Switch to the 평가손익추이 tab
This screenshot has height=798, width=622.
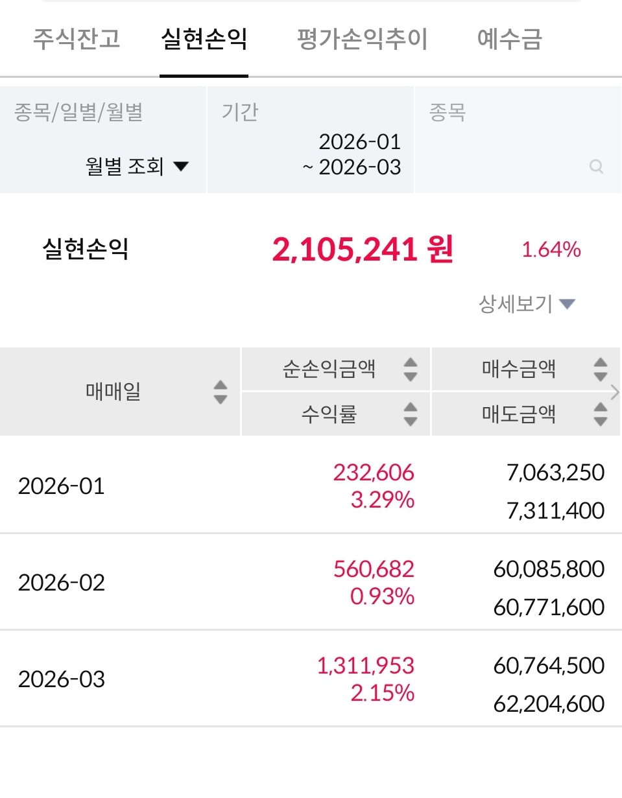tap(362, 39)
